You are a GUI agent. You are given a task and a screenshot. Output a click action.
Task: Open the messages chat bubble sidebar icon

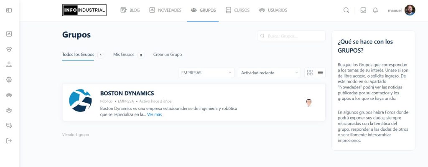pos(9,125)
